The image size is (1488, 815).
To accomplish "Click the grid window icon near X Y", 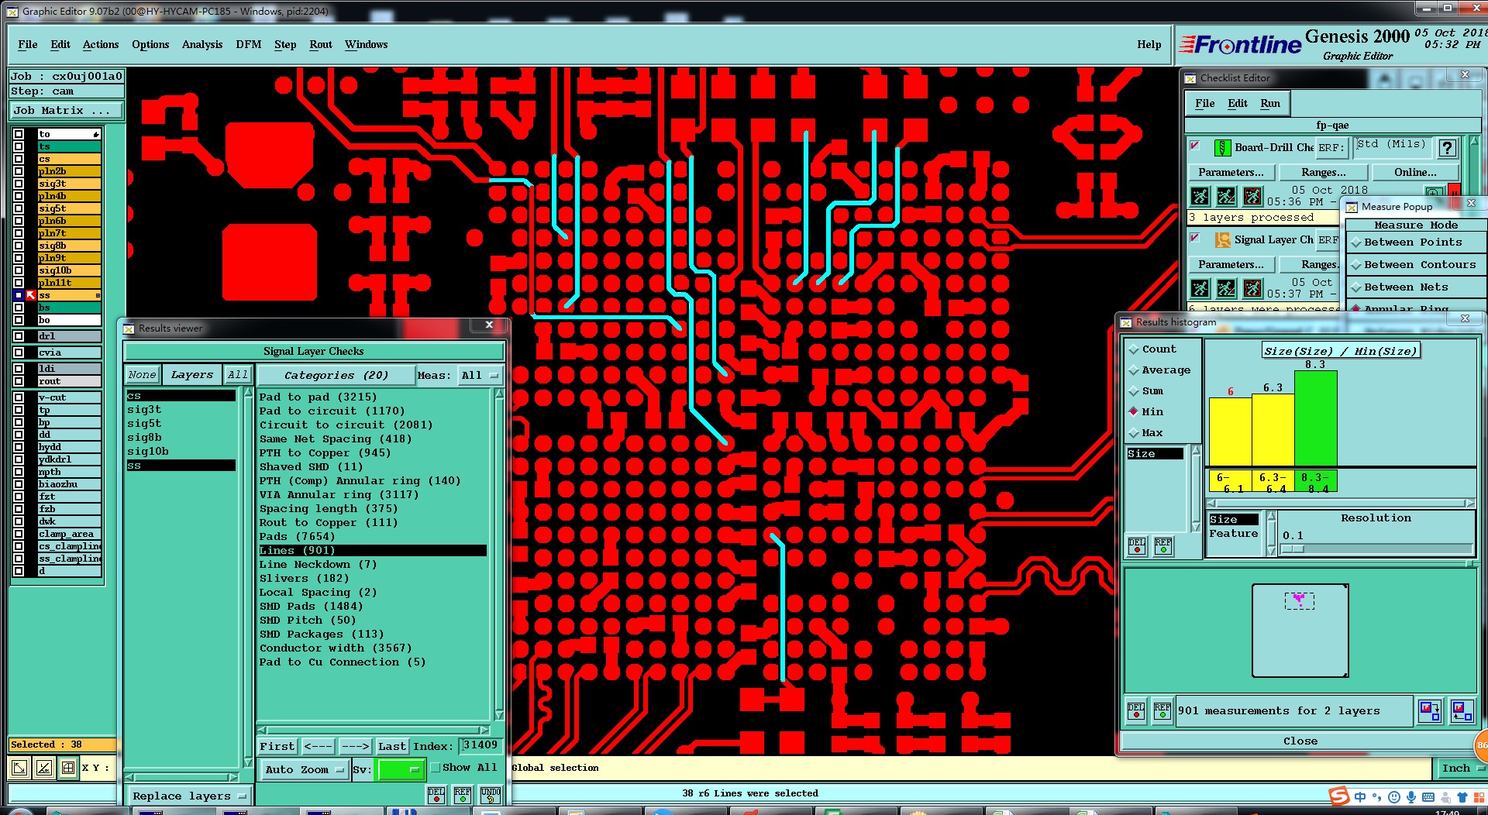I will (68, 768).
